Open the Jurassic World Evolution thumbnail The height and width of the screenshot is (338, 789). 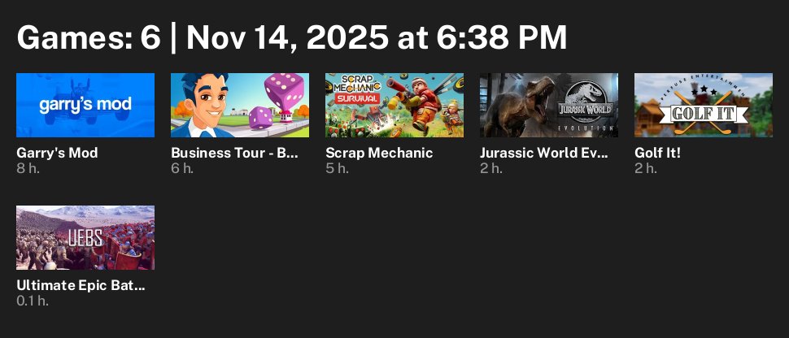tap(549, 105)
